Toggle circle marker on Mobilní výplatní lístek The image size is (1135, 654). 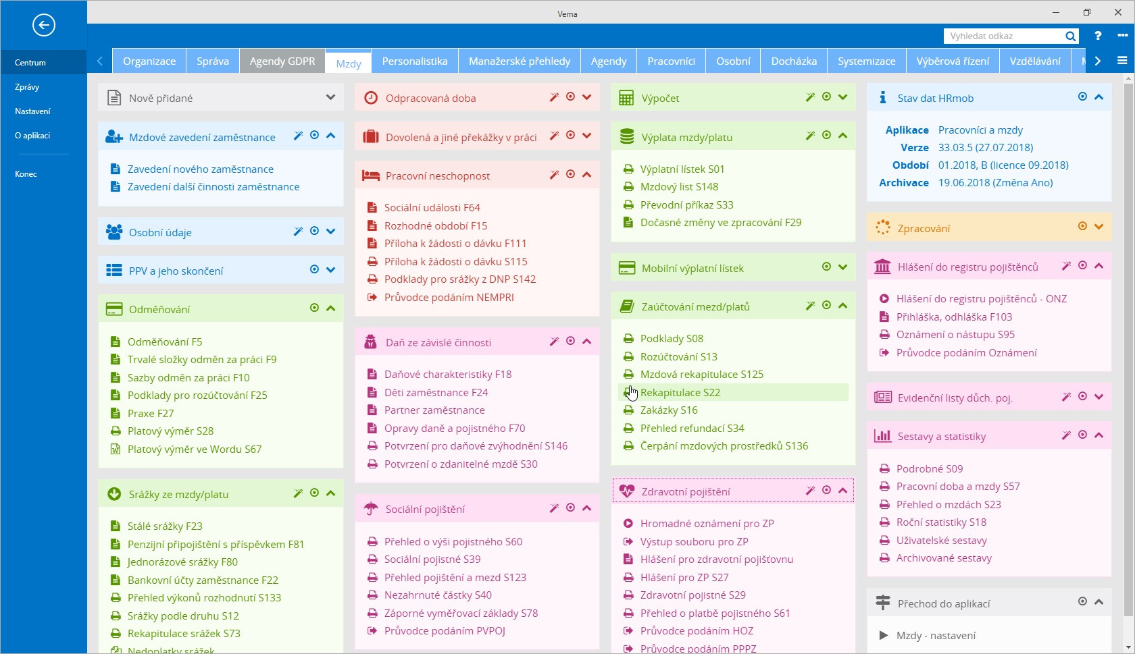coord(826,267)
